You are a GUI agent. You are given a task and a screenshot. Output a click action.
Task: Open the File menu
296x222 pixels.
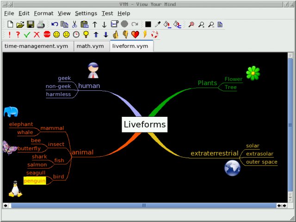tap(9, 13)
